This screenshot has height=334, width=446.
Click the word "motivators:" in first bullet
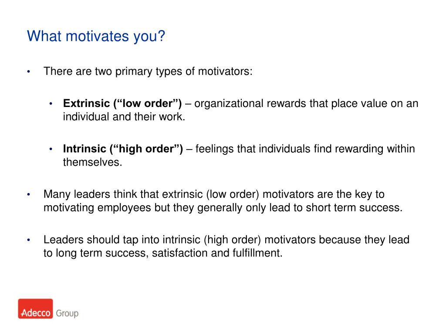click(x=225, y=71)
